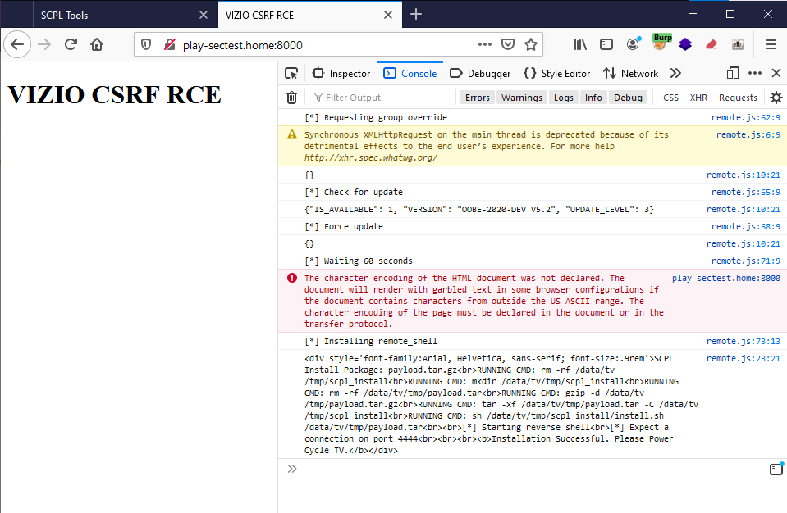The image size is (787, 513).
Task: Open the red eraser extension
Action: click(712, 44)
